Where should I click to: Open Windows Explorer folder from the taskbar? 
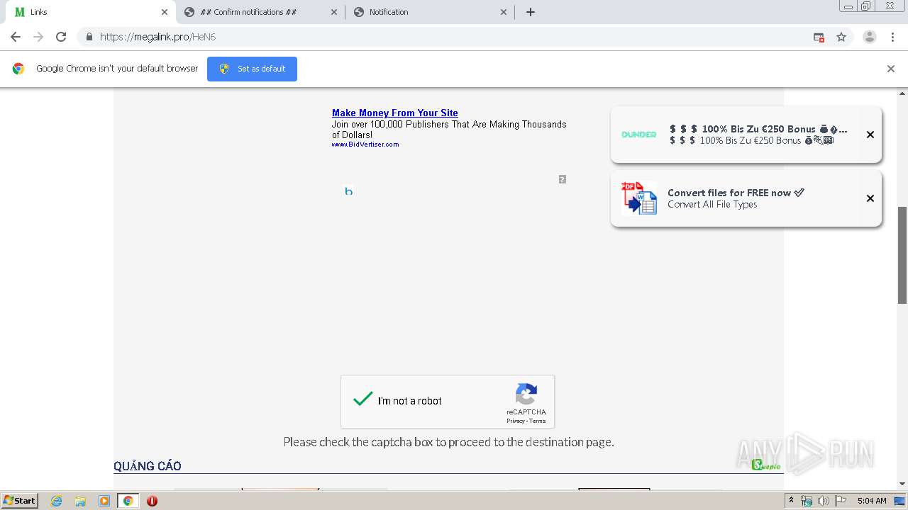[x=80, y=501]
